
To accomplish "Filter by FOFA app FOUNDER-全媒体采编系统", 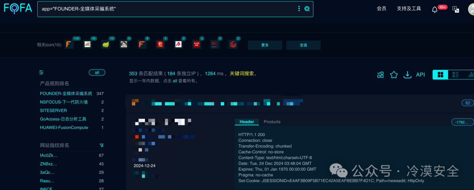I will click(x=66, y=93).
